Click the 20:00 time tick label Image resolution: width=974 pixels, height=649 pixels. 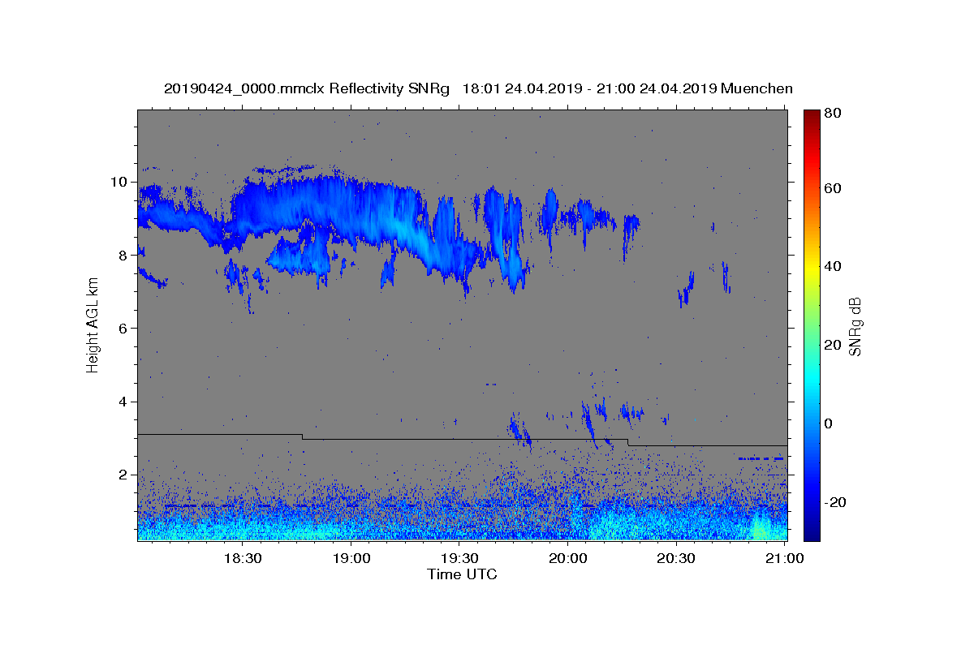coord(568,558)
